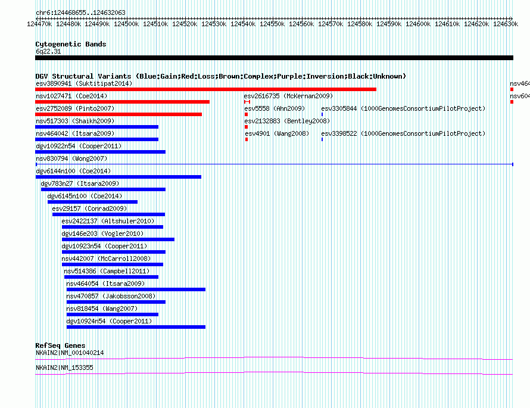Click the 6q22.31 band label

click(x=48, y=51)
